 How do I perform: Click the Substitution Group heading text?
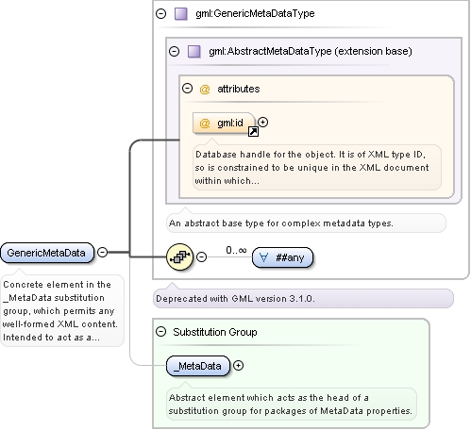[x=215, y=332]
